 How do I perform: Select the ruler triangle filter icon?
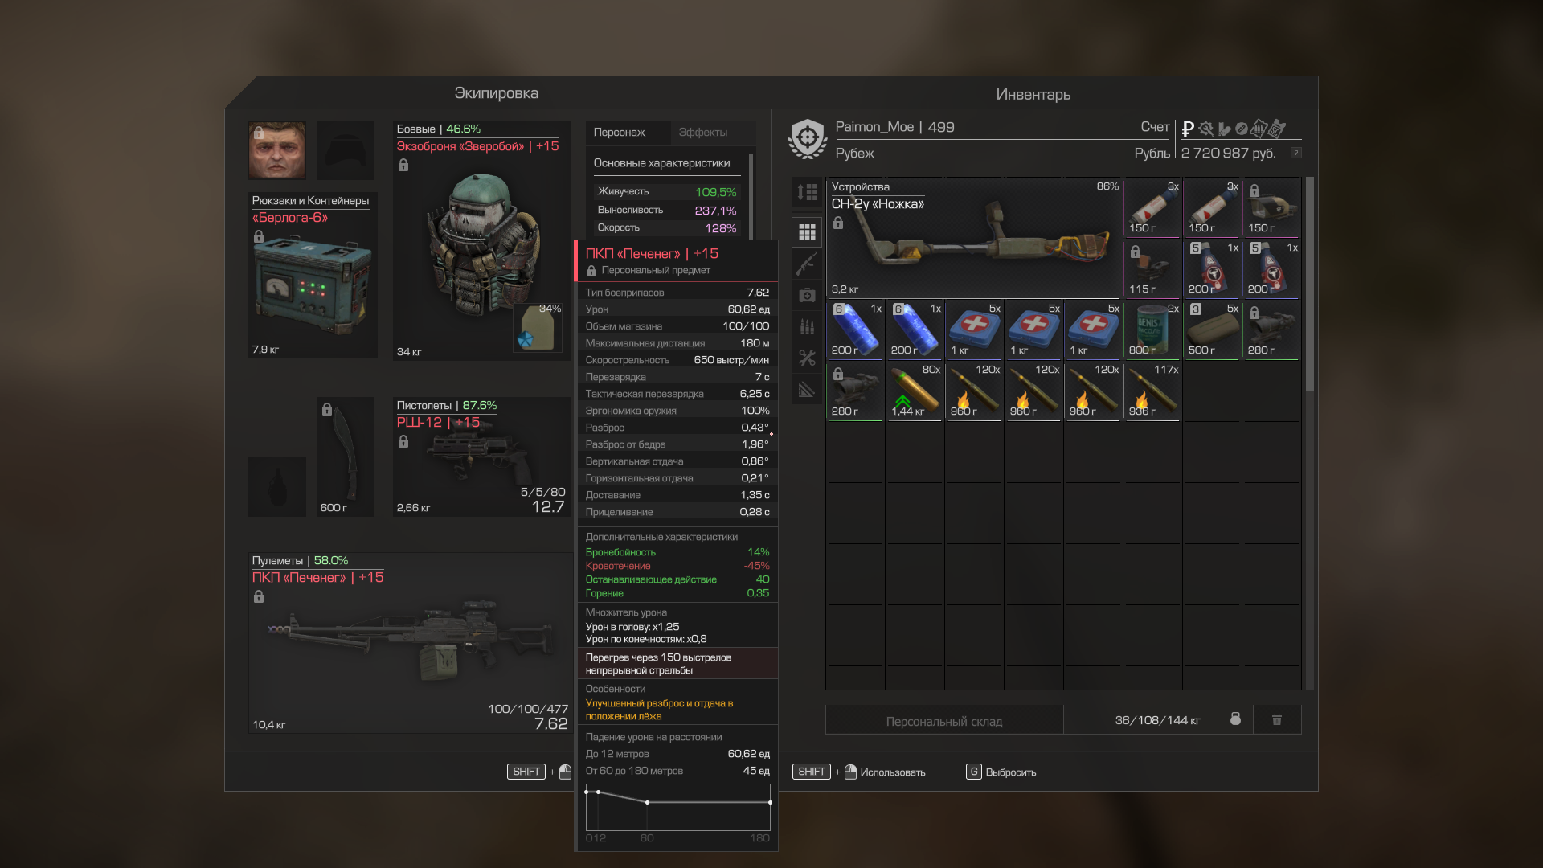click(x=807, y=390)
